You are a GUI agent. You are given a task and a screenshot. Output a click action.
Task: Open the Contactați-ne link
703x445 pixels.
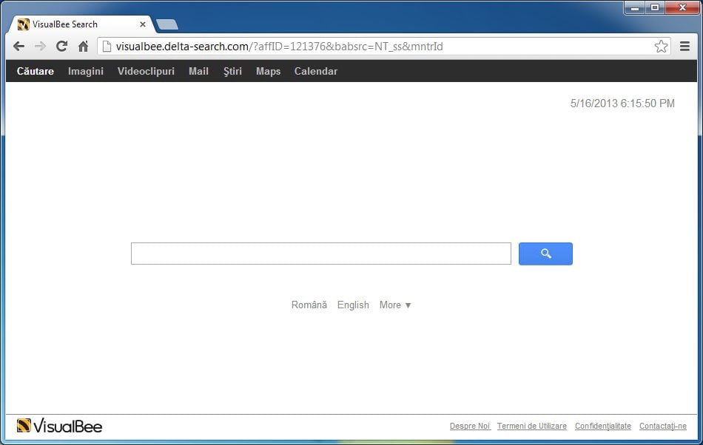[x=662, y=426]
